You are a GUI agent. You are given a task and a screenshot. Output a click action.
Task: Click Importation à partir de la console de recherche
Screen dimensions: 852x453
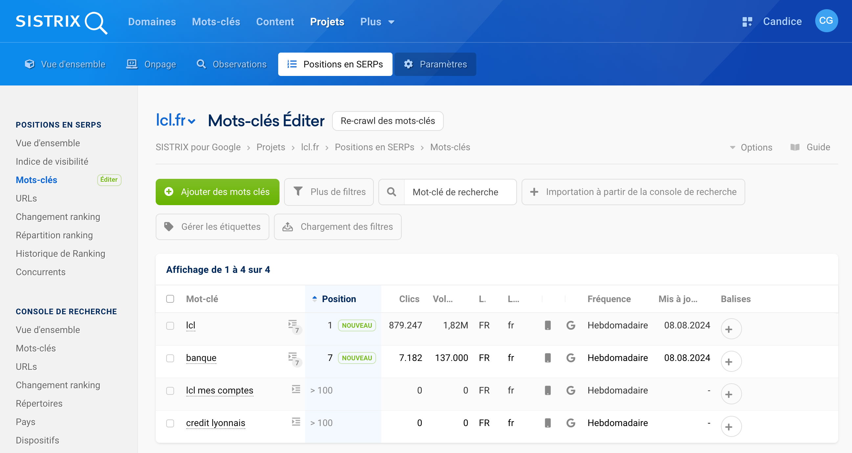633,192
